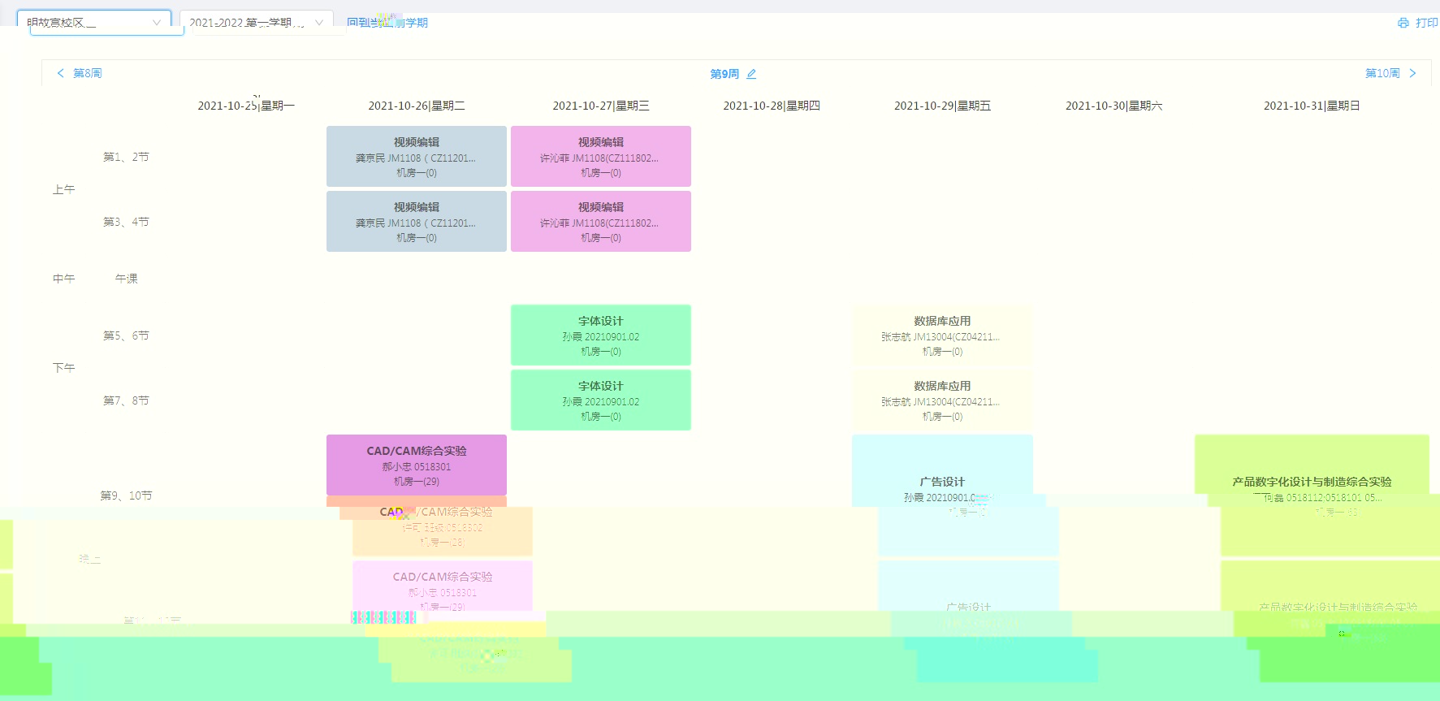Screen dimensions: 1440x701
Task: Select the 2021-10-30 星期六 column header
Action: pos(1114,106)
